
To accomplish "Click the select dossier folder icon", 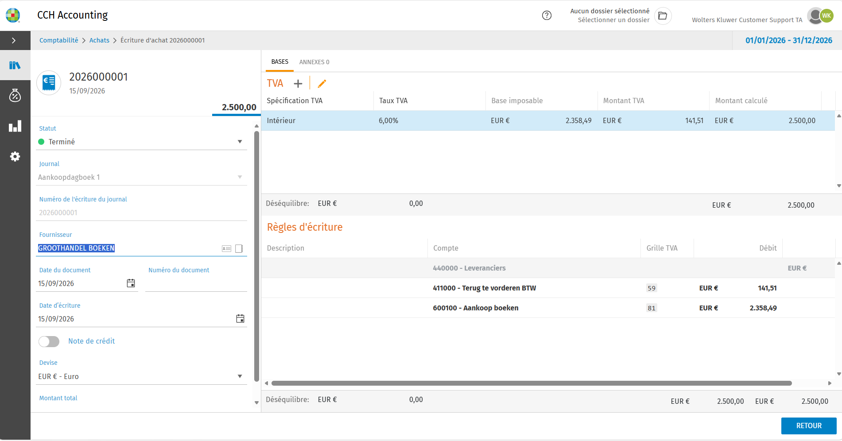I will tap(663, 16).
